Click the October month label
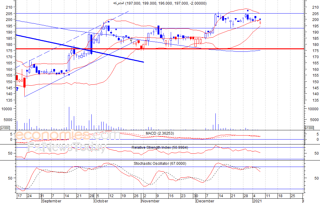 [x=102, y=201]
